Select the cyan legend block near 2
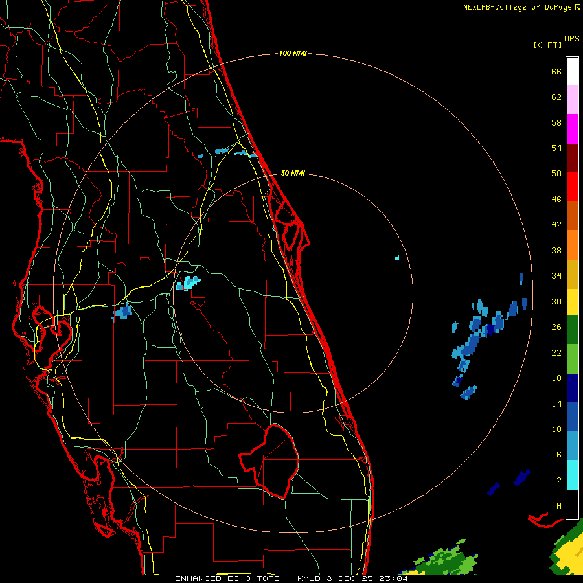This screenshot has height=583, width=583. [x=572, y=475]
